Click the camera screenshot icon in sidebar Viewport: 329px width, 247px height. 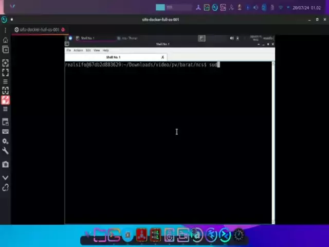click(x=5, y=165)
